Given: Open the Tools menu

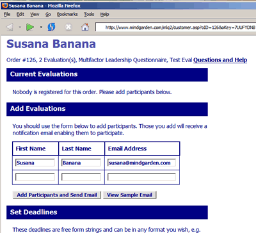Looking at the screenshot, I should click(89, 14).
